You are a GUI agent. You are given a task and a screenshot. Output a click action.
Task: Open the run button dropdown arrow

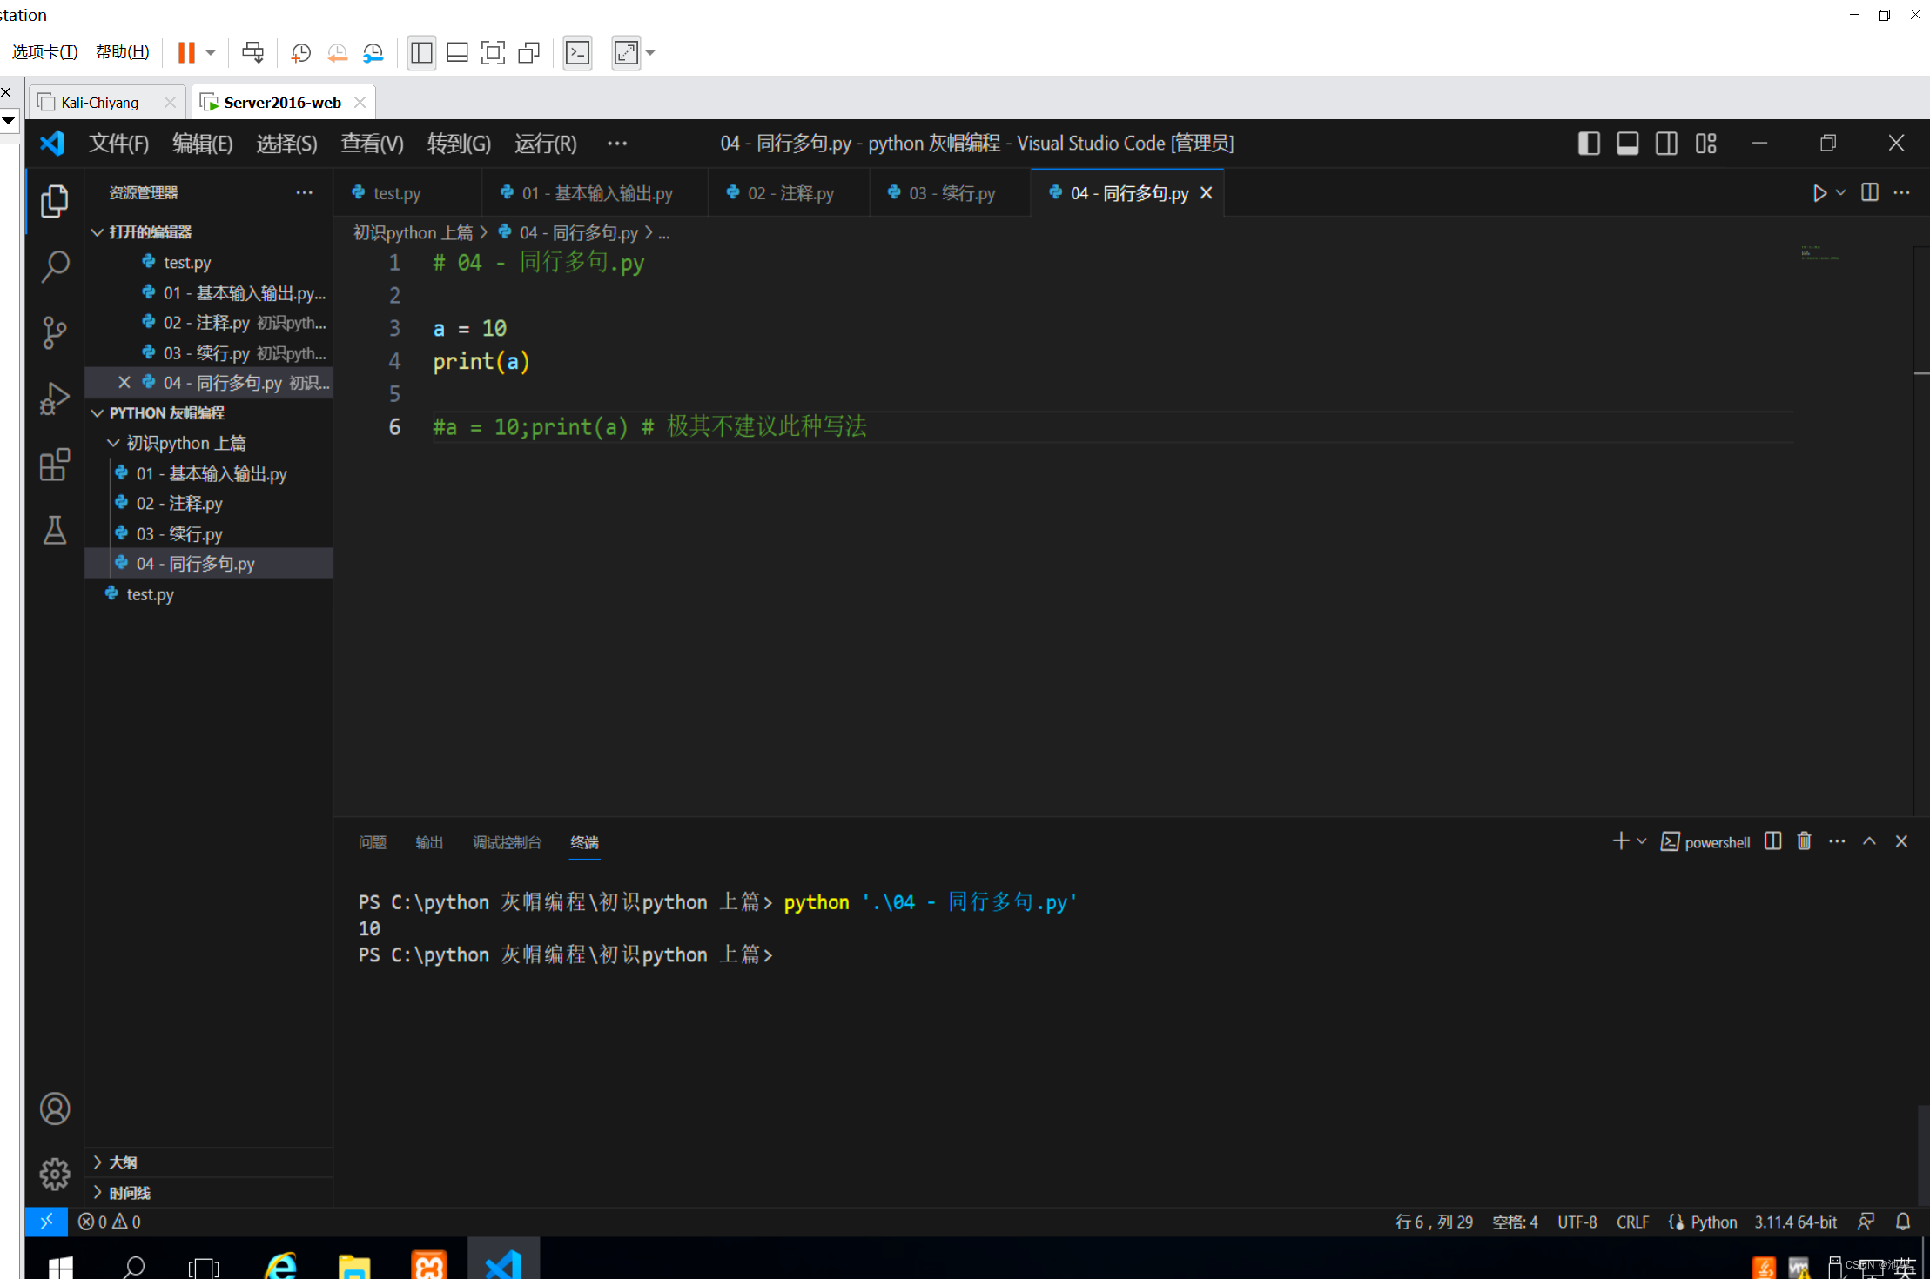point(1840,192)
